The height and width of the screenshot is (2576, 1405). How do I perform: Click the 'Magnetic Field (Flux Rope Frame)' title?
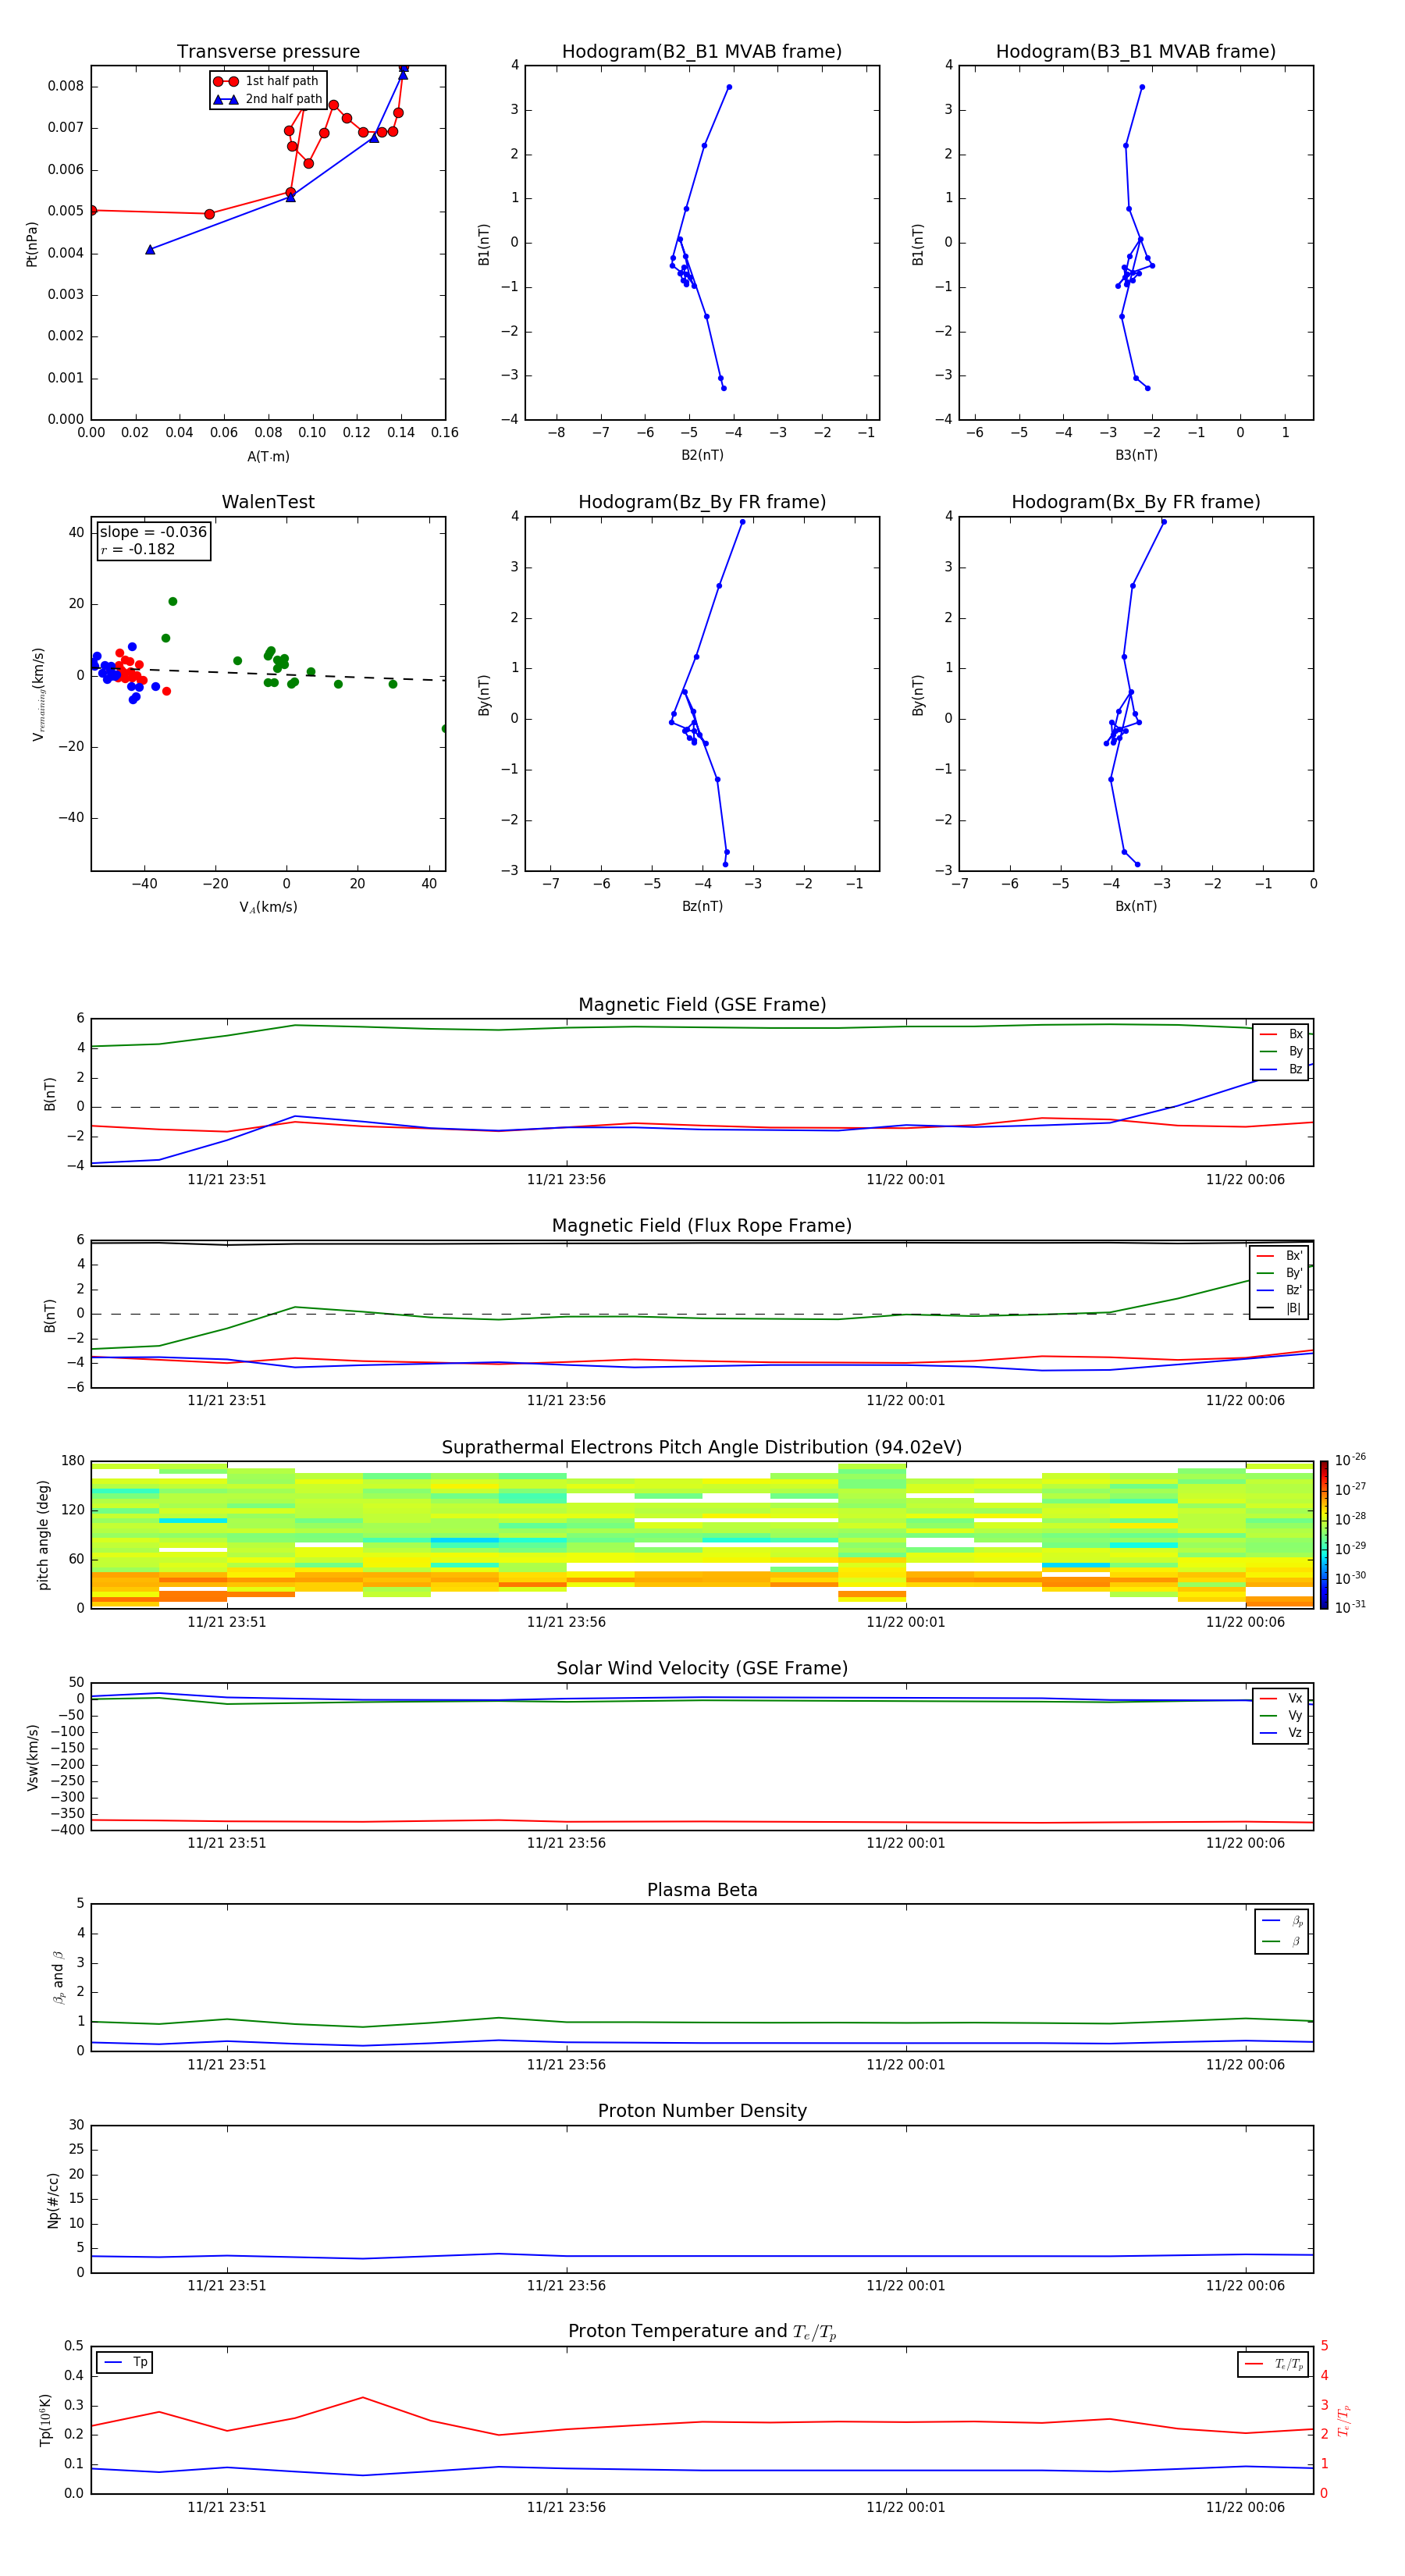tap(702, 1226)
